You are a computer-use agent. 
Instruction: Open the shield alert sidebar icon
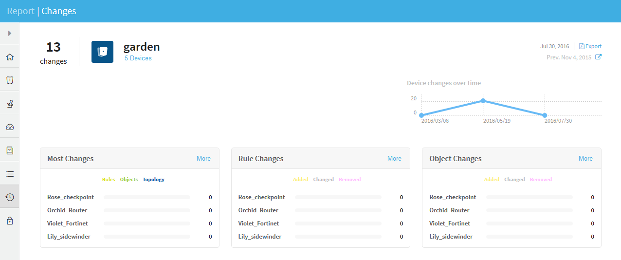click(10, 80)
